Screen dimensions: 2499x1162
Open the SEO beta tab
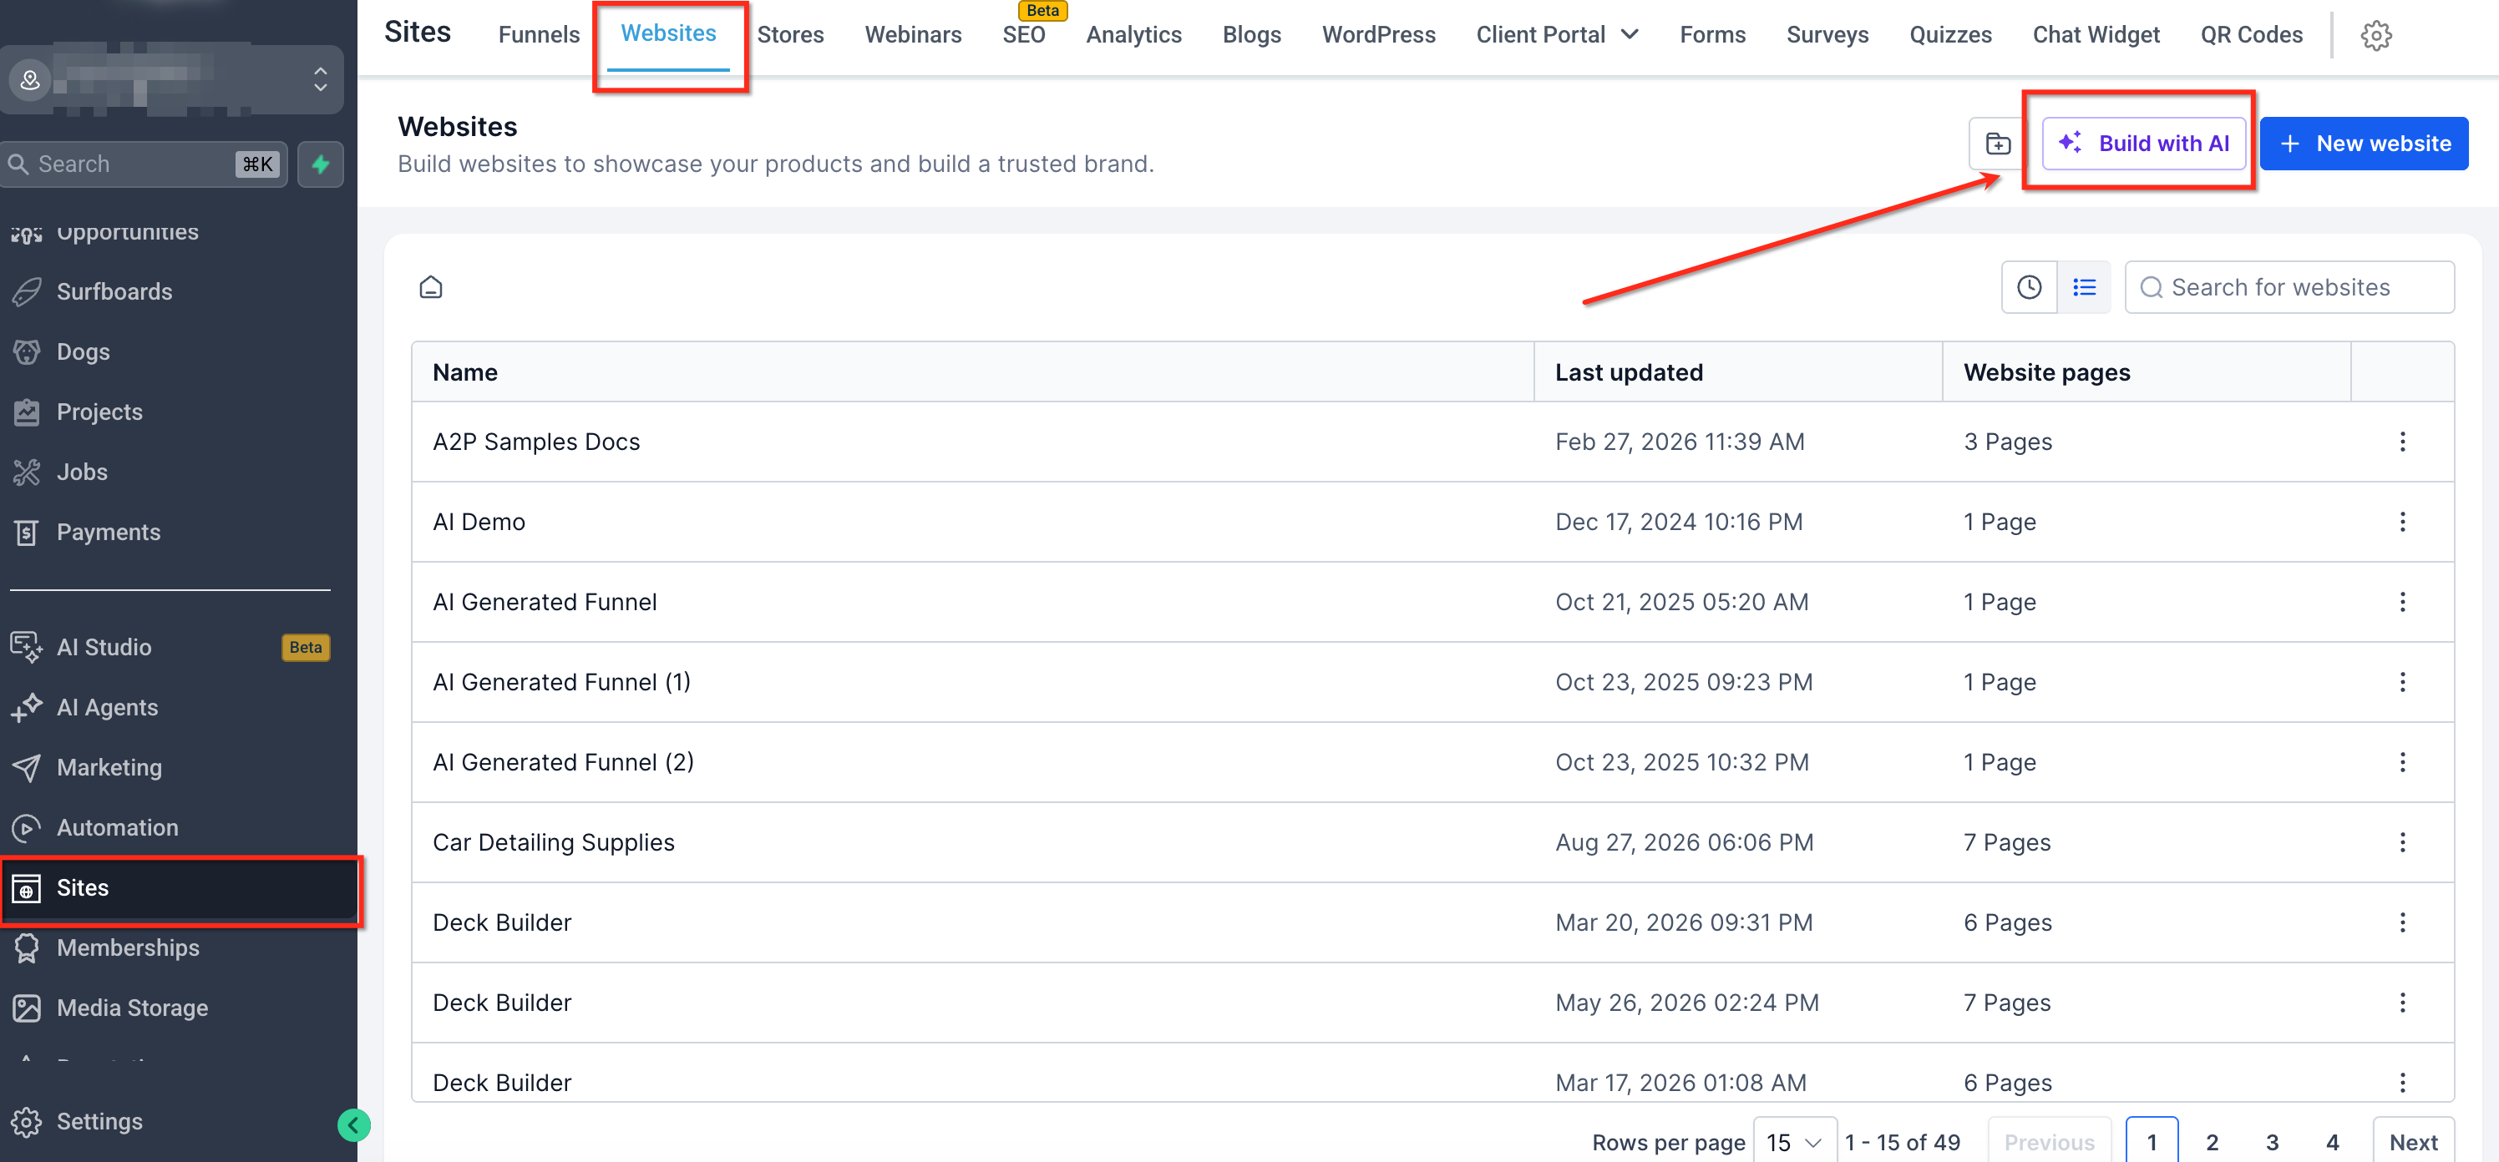[x=1023, y=35]
